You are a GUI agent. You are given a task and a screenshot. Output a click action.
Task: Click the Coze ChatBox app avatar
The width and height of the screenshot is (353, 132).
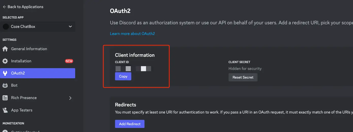(x=6, y=27)
